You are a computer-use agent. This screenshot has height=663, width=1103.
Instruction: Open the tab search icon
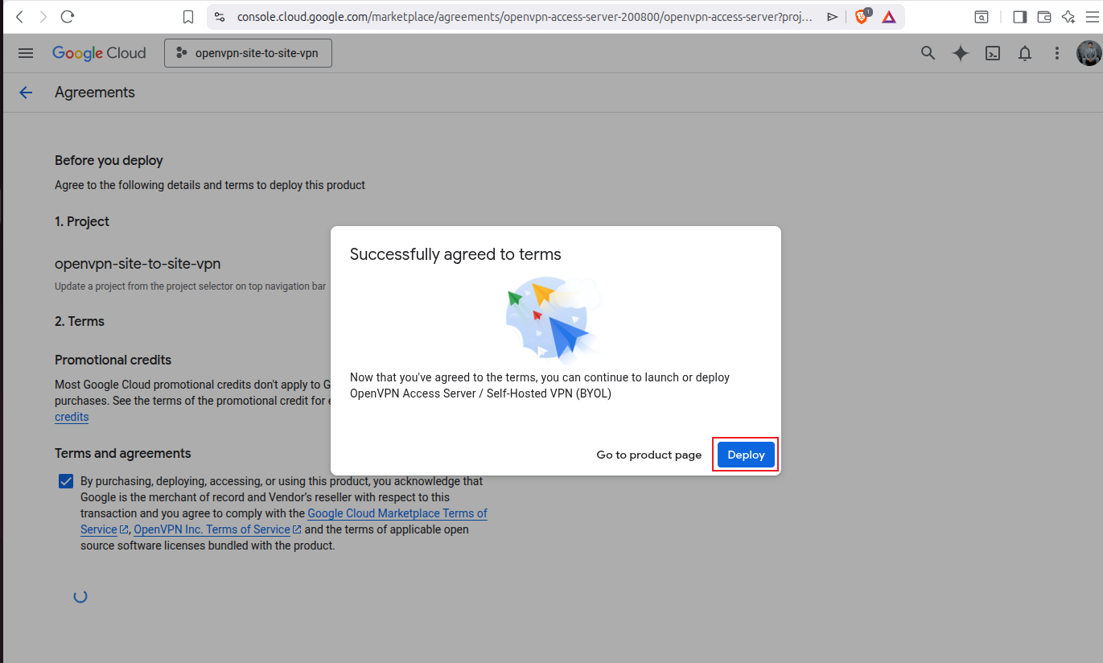tap(982, 17)
